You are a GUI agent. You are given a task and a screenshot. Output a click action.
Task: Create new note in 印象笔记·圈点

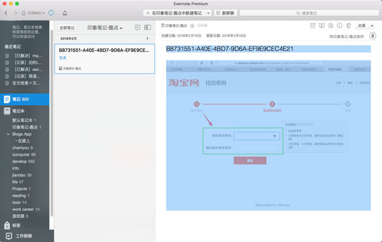pos(174,13)
